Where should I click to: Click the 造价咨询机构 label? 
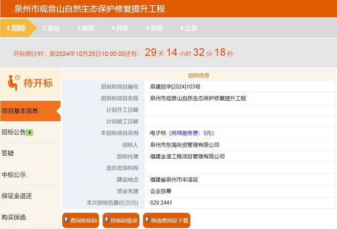point(122,168)
